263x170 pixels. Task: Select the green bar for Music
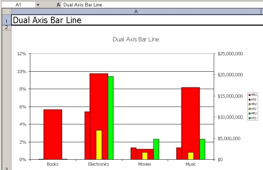pos(202,149)
